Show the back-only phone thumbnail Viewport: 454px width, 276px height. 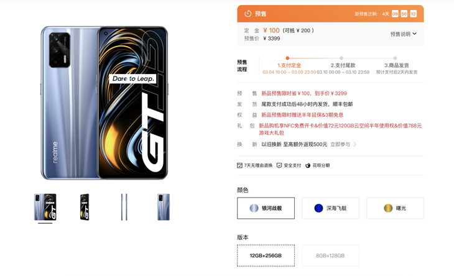(164, 207)
